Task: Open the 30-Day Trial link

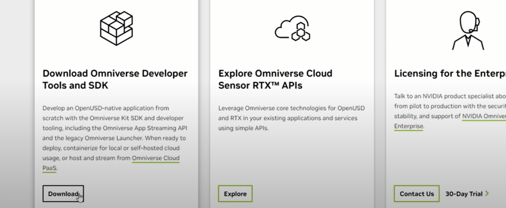Action: click(x=463, y=194)
